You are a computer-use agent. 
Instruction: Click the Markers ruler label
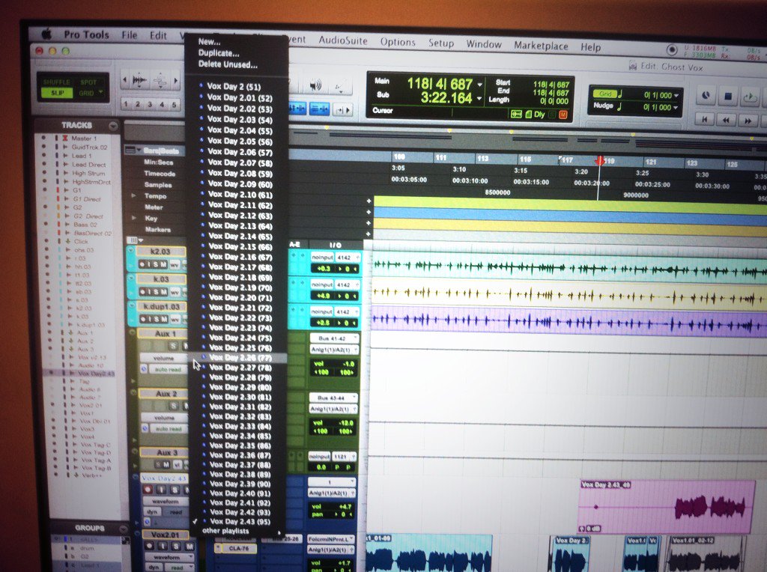157,229
